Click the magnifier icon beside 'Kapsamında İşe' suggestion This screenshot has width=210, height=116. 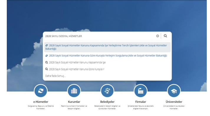47,62
